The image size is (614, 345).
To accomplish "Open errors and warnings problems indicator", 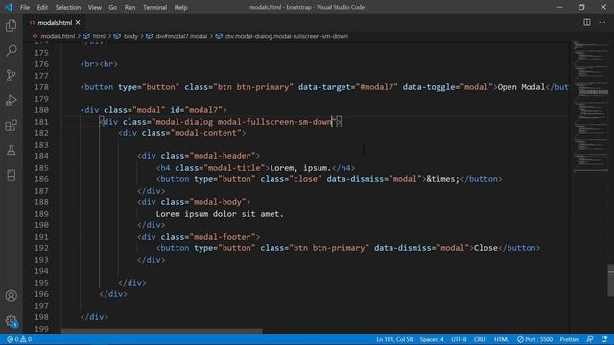I will [x=19, y=339].
